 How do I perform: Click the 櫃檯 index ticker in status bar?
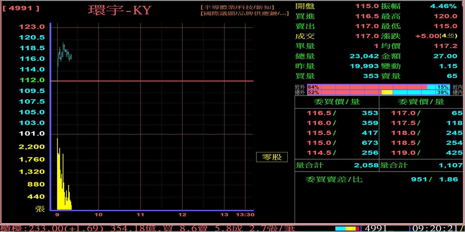click(x=147, y=228)
